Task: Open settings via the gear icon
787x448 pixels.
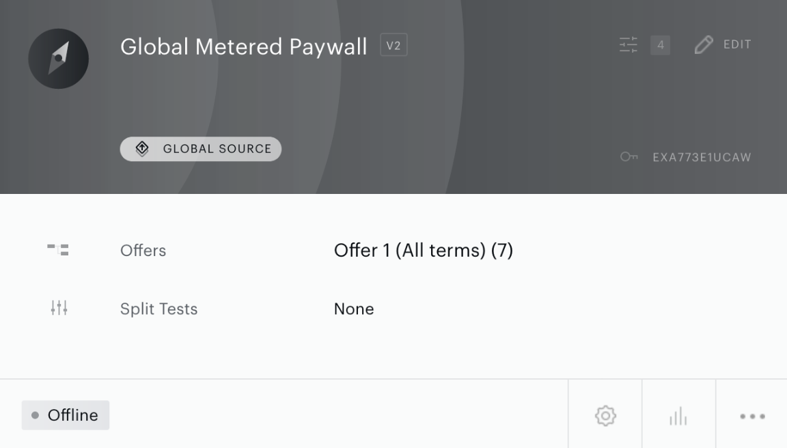Action: pos(605,415)
